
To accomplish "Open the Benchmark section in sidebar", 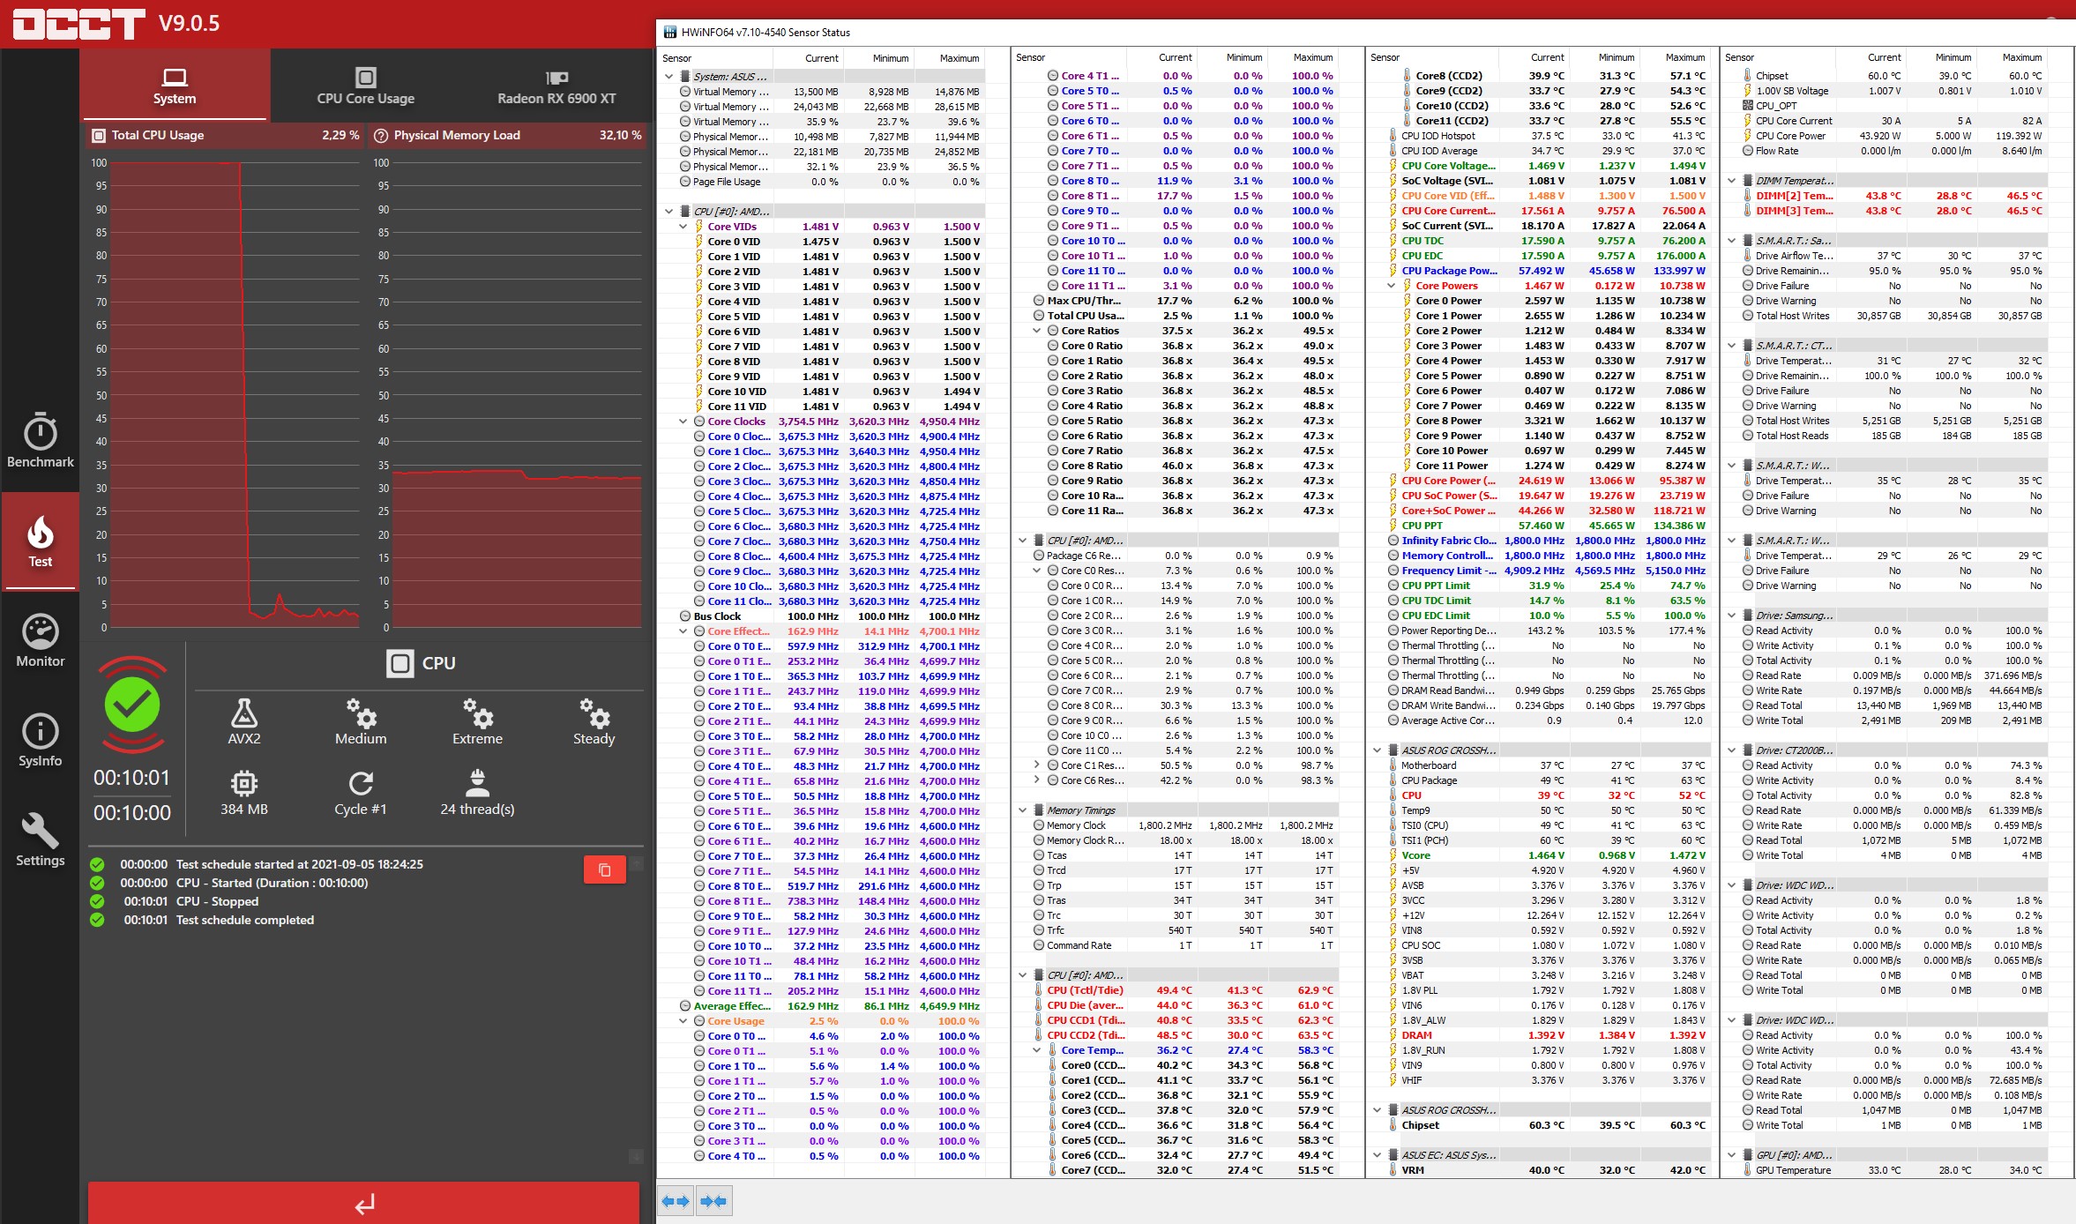I will 41,440.
